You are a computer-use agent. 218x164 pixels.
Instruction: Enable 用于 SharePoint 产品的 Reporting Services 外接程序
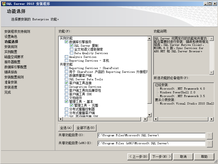pyautogui.click(x=66, y=72)
